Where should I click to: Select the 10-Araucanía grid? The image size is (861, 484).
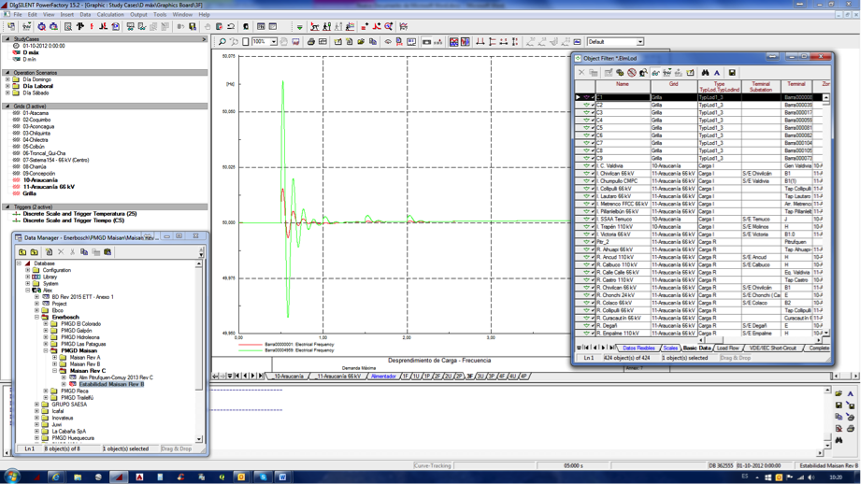point(41,180)
